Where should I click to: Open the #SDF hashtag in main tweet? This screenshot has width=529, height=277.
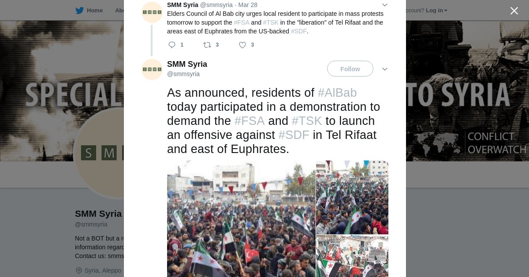[x=294, y=135]
